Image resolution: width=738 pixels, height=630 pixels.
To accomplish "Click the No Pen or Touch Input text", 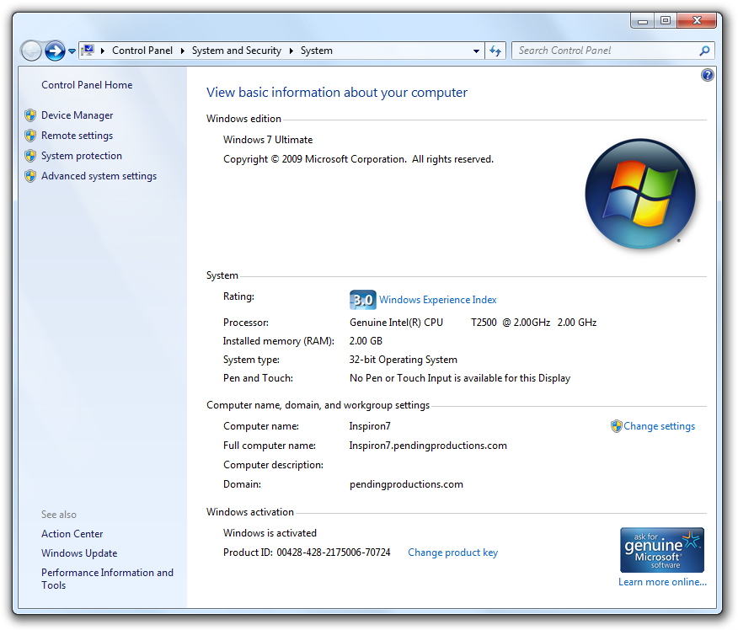I will coord(460,378).
